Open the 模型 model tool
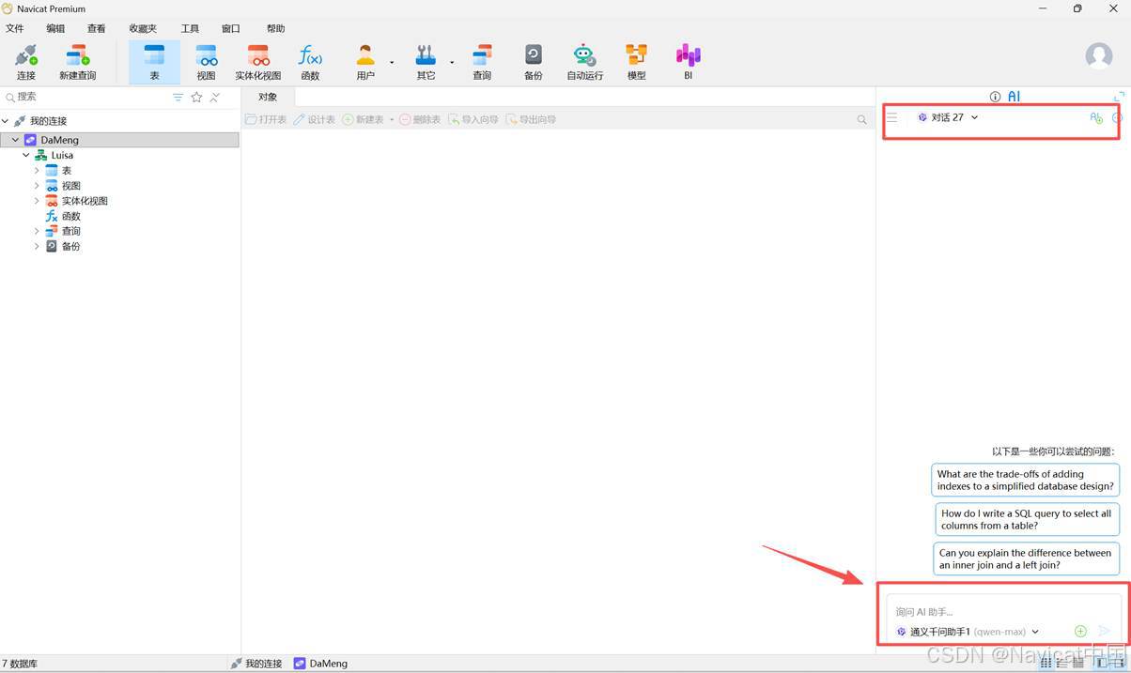Image resolution: width=1131 pixels, height=673 pixels. coord(636,62)
